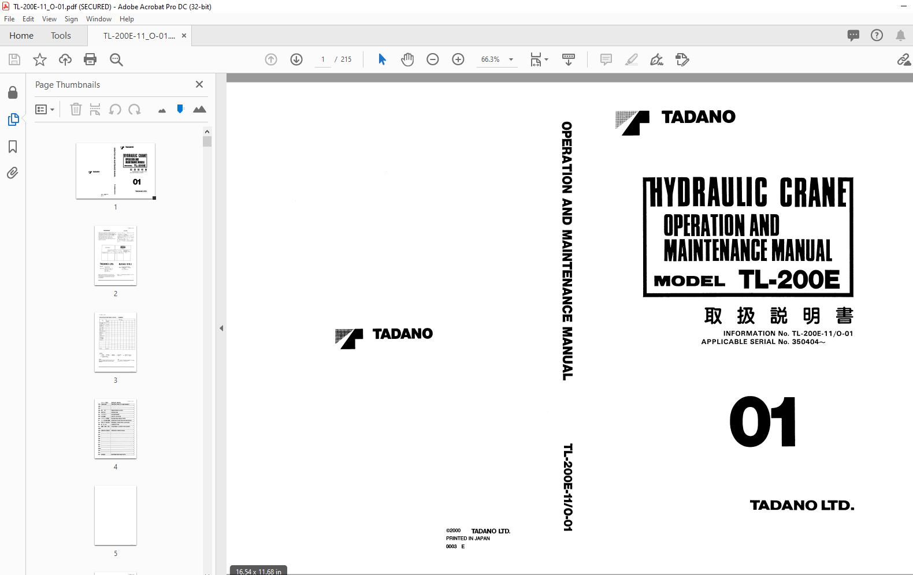913x575 pixels.
Task: Click thumbnails scrollbar up arrow
Action: click(207, 132)
